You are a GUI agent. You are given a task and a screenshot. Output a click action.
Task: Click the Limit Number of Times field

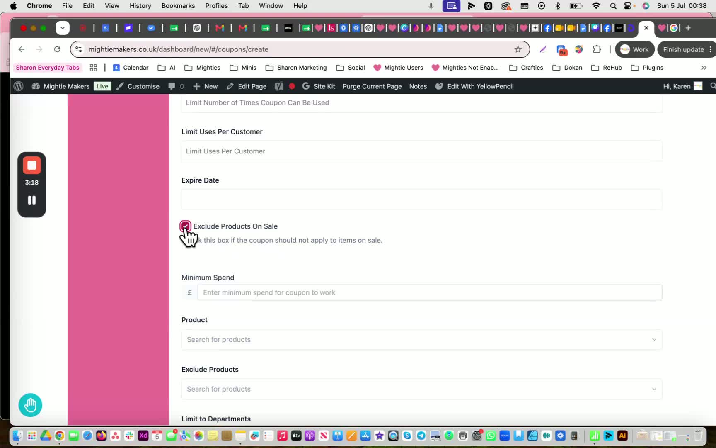tap(422, 103)
